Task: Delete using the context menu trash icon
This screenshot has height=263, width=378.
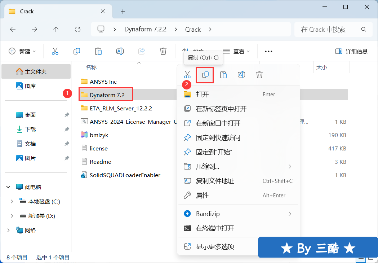Action: (x=259, y=75)
